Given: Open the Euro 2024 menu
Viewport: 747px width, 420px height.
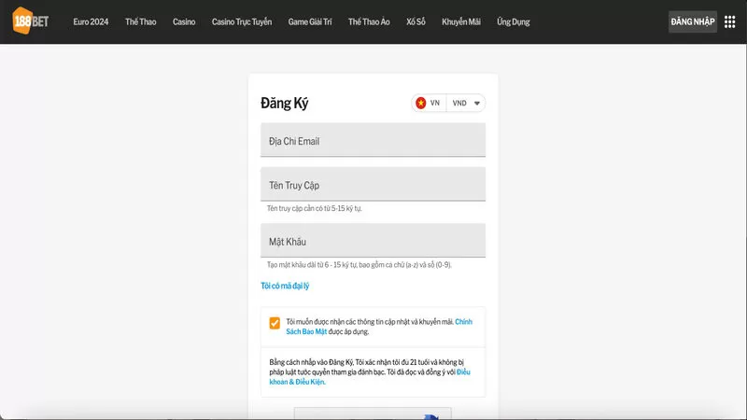Looking at the screenshot, I should pyautogui.click(x=91, y=21).
